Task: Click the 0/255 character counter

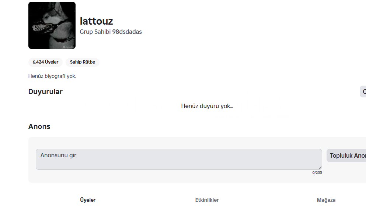Action: click(x=317, y=172)
